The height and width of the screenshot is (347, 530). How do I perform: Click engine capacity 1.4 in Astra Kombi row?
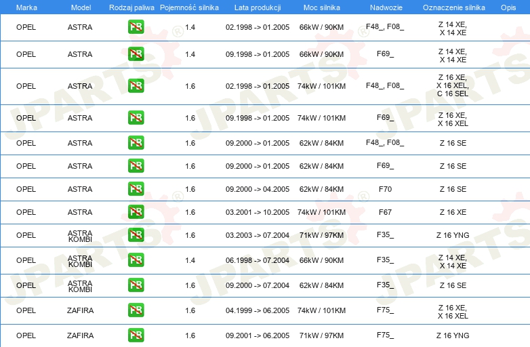tap(190, 260)
